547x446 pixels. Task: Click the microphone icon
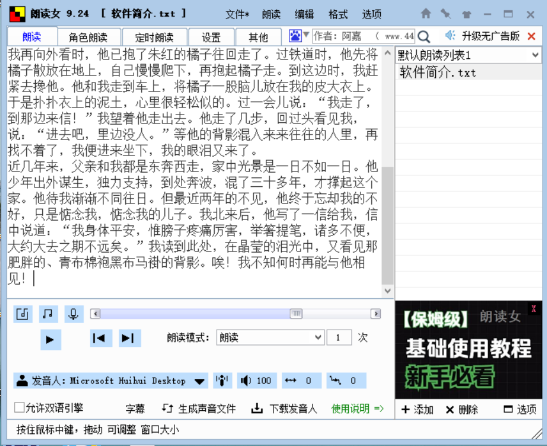[73, 314]
